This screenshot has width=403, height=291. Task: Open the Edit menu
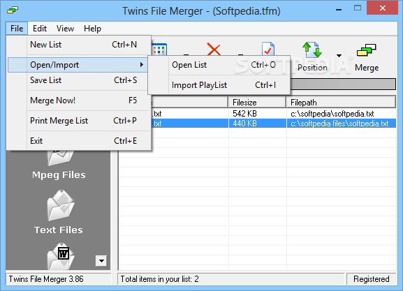pos(40,28)
